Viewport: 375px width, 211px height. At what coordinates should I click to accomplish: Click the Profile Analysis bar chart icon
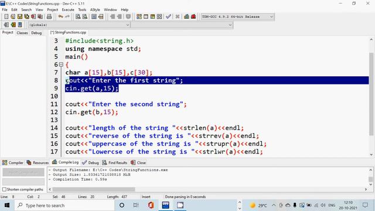186,16
